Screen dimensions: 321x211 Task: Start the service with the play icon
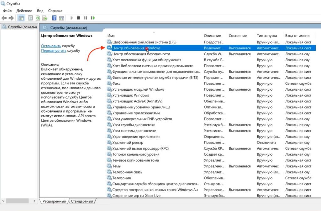(x=71, y=18)
